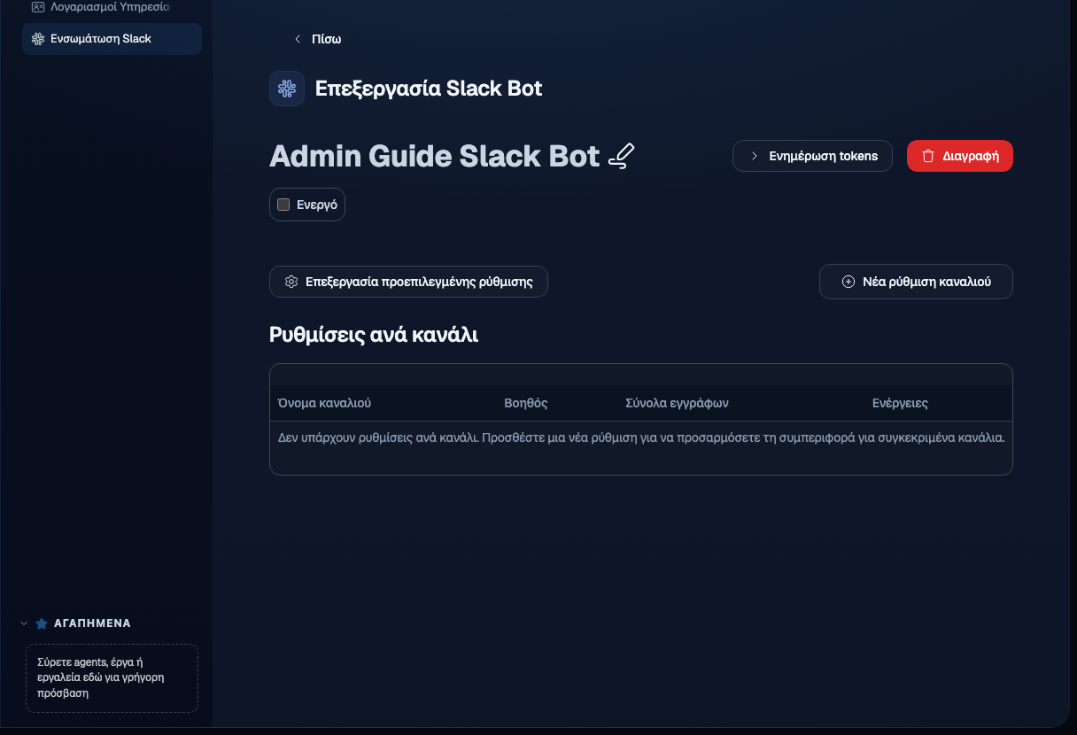The width and height of the screenshot is (1077, 735).
Task: Open Επεξεργασία προεπιλεγμένης ρύθμισης
Action: coord(408,282)
